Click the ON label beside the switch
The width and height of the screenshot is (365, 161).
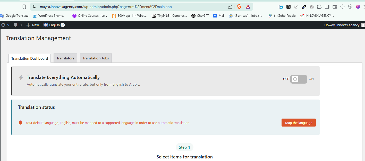(x=311, y=79)
